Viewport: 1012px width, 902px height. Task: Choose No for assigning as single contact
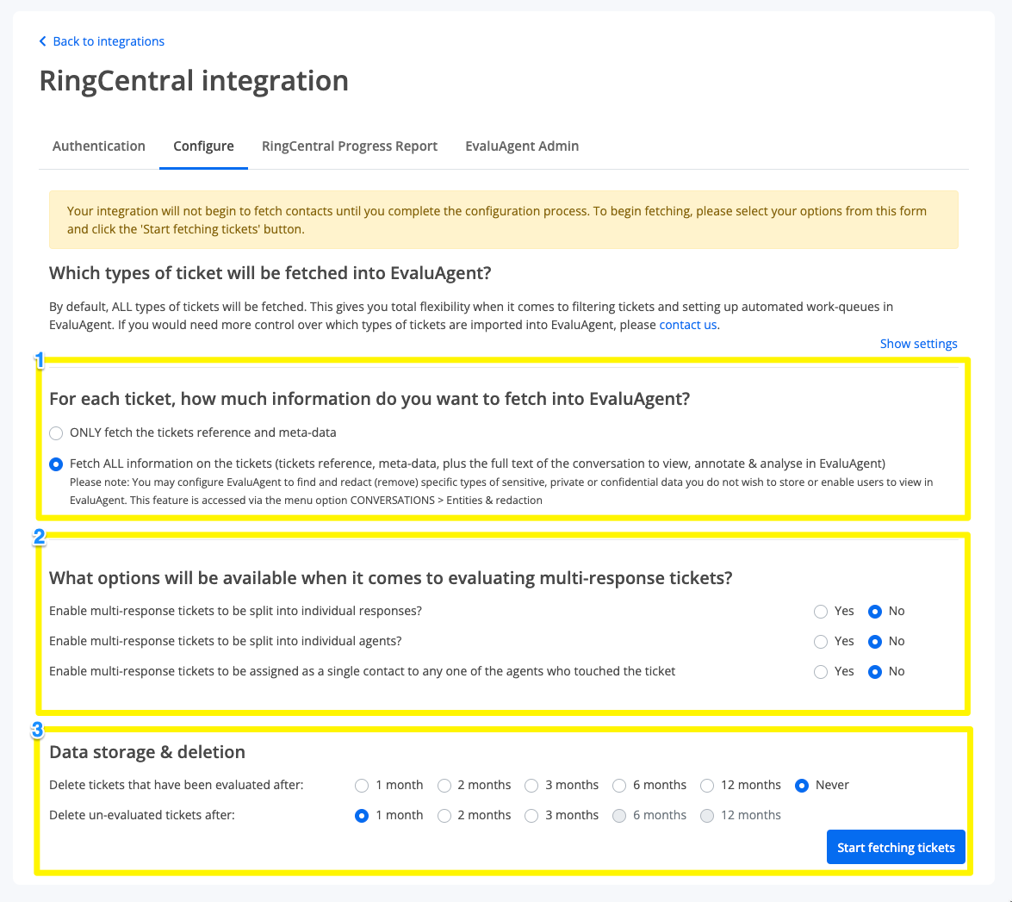(874, 672)
